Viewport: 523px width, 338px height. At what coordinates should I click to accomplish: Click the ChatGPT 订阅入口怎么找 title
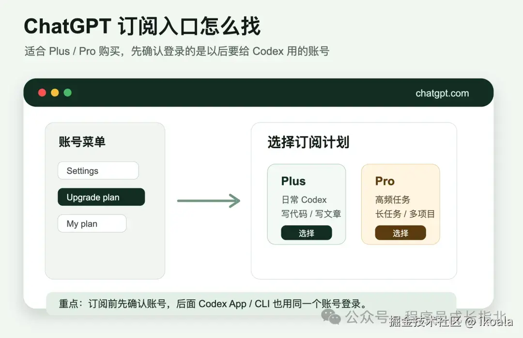[x=142, y=26]
